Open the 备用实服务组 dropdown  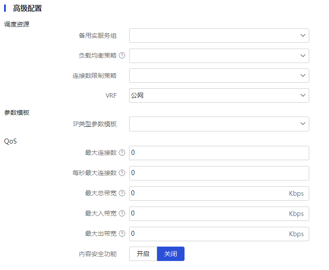[x=219, y=36]
